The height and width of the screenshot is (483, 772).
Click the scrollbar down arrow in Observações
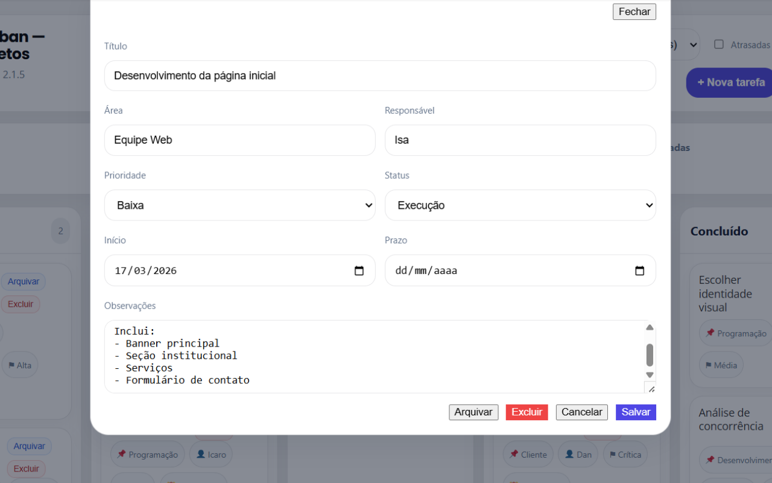[x=650, y=374]
